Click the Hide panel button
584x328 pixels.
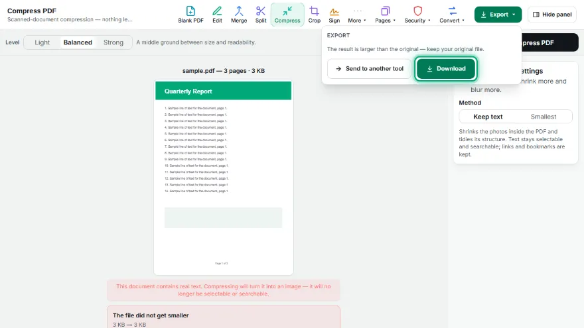[x=552, y=15]
